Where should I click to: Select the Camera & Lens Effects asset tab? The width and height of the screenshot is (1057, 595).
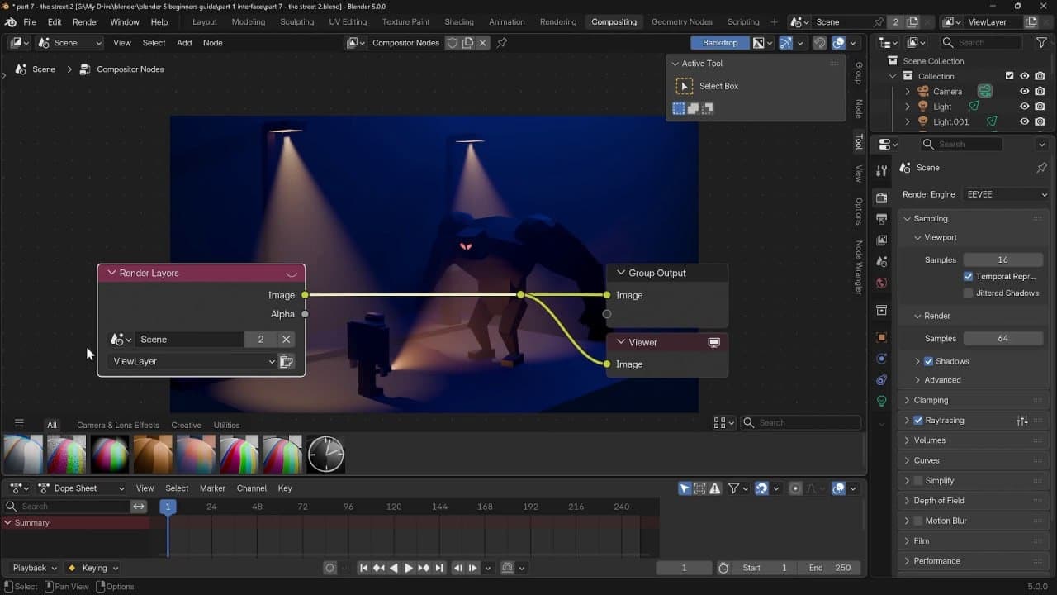[118, 425]
